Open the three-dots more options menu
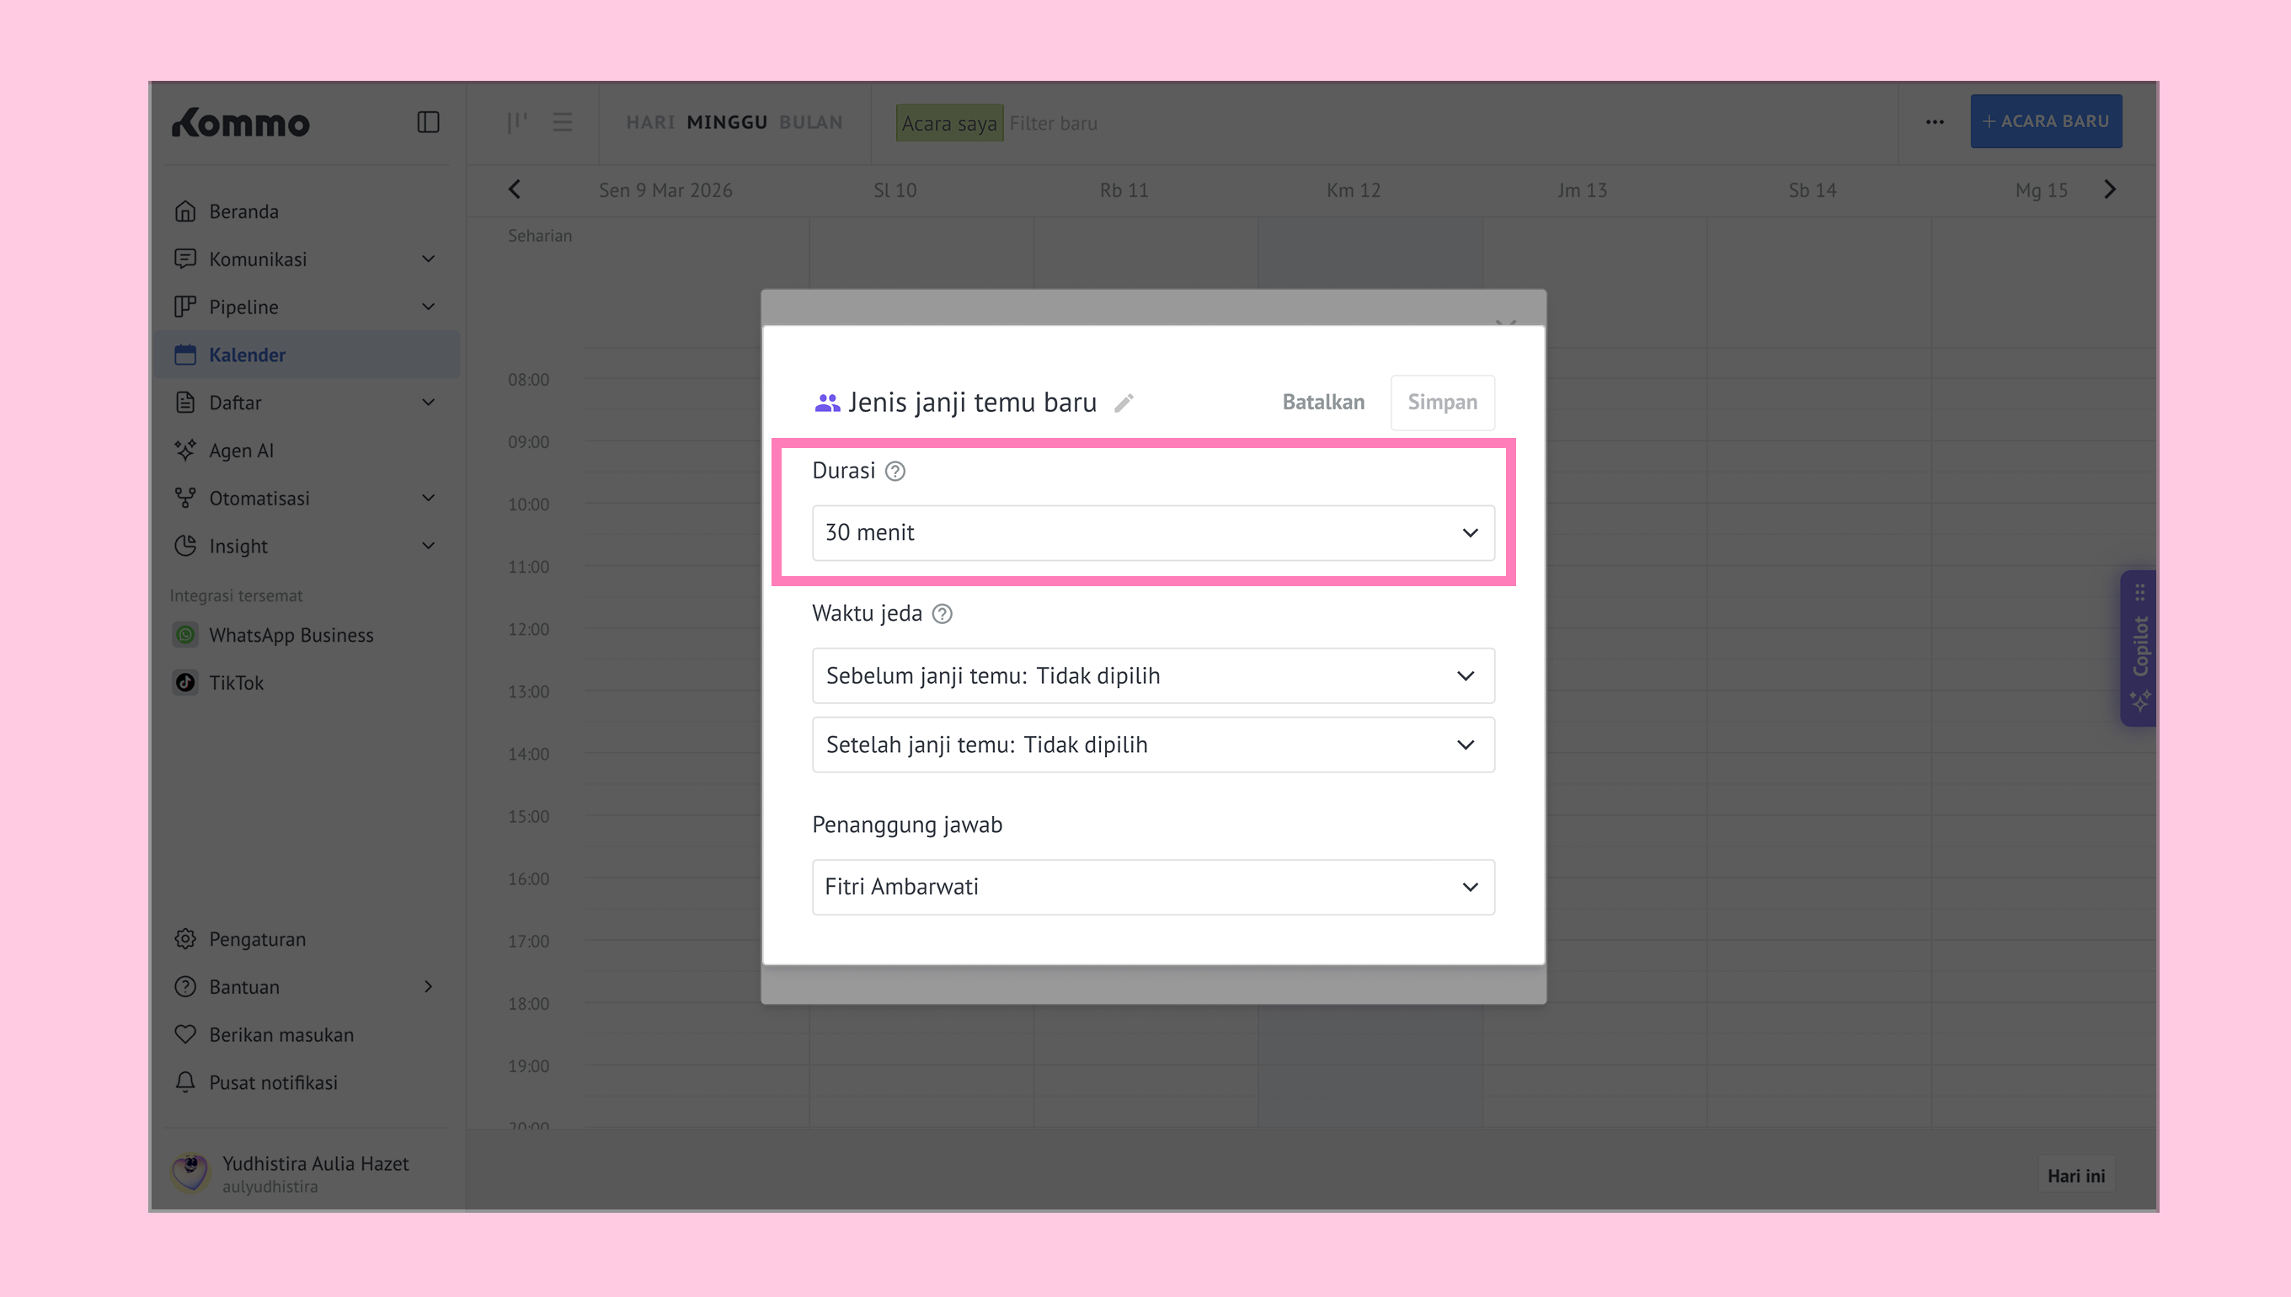This screenshot has height=1297, width=2291. [x=1934, y=122]
